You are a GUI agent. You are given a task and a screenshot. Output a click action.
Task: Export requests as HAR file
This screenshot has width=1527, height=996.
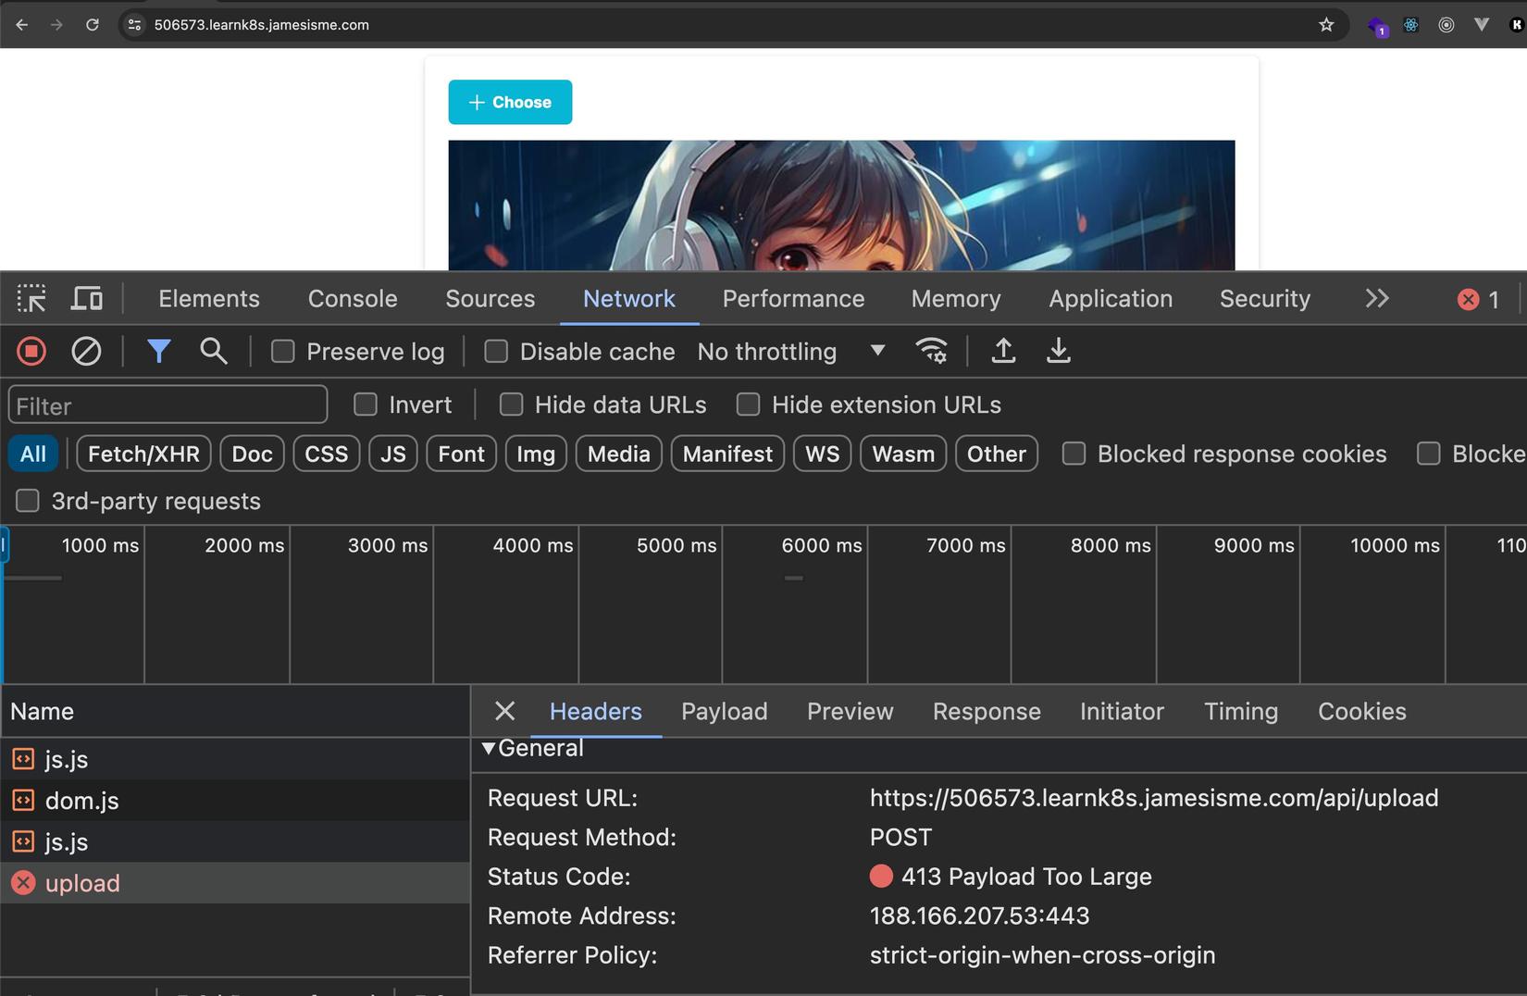click(1059, 351)
